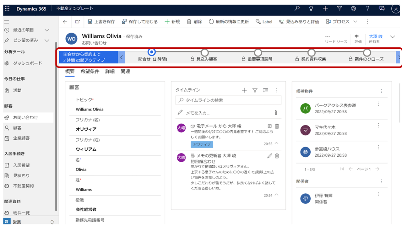Filter the timeline using the funnel icon
Image resolution: width=402 pixels, height=226 pixels.
[x=255, y=90]
